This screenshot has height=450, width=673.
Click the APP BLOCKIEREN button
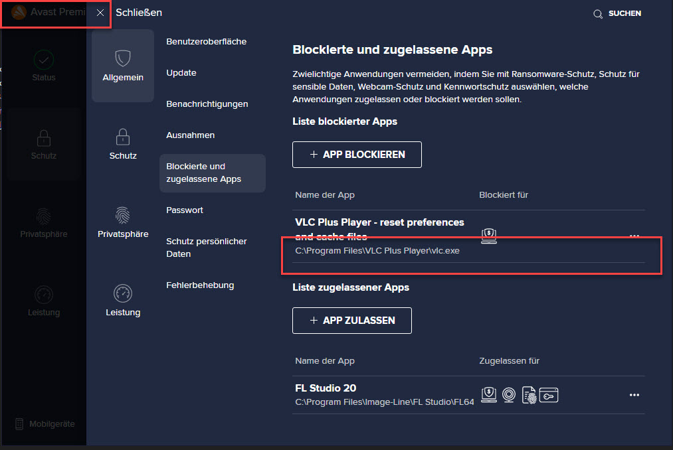357,155
